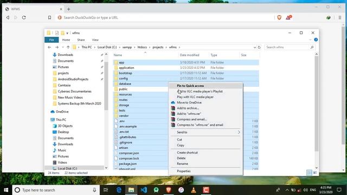Open notification center icon

(x=339, y=190)
